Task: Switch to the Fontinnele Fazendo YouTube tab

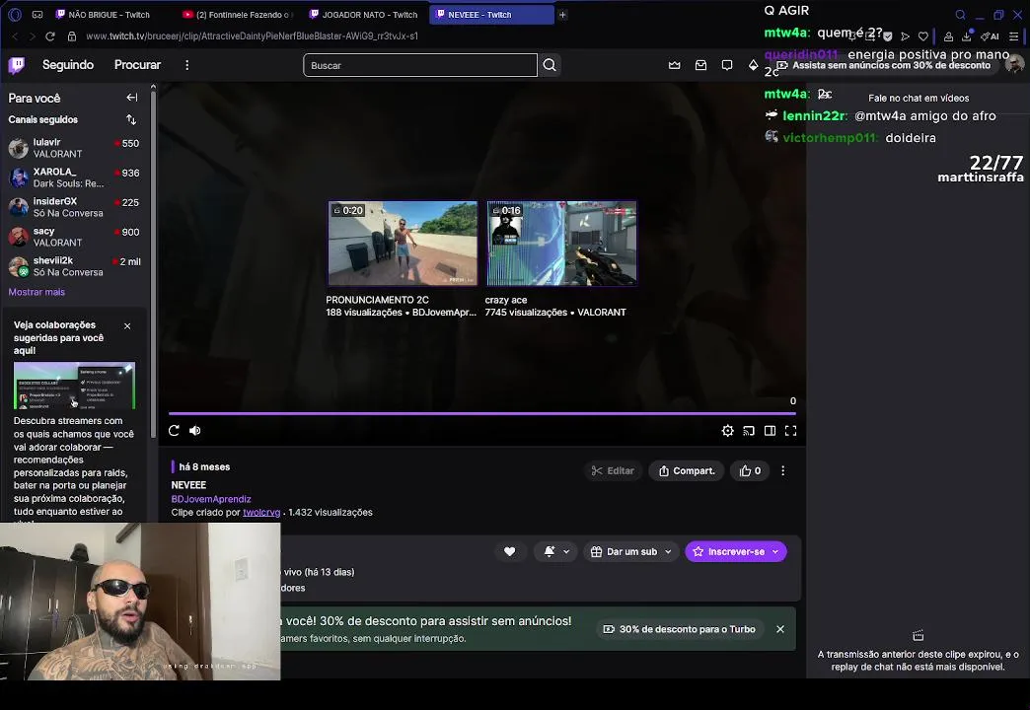Action: coord(238,15)
